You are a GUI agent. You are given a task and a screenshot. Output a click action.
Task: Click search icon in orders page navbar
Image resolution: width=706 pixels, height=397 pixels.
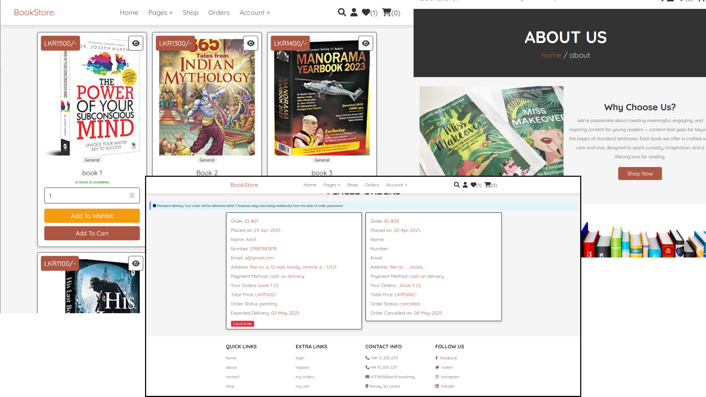[457, 185]
